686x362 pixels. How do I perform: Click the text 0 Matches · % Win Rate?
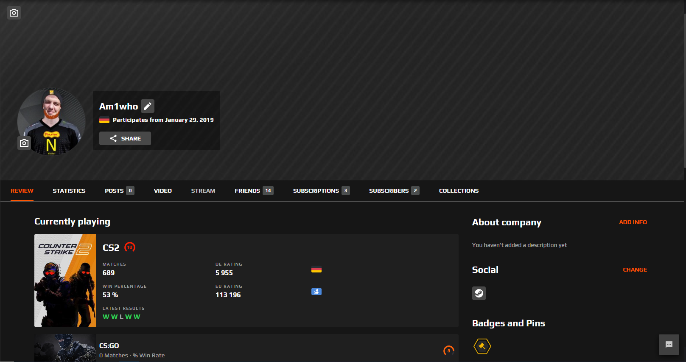tap(132, 356)
